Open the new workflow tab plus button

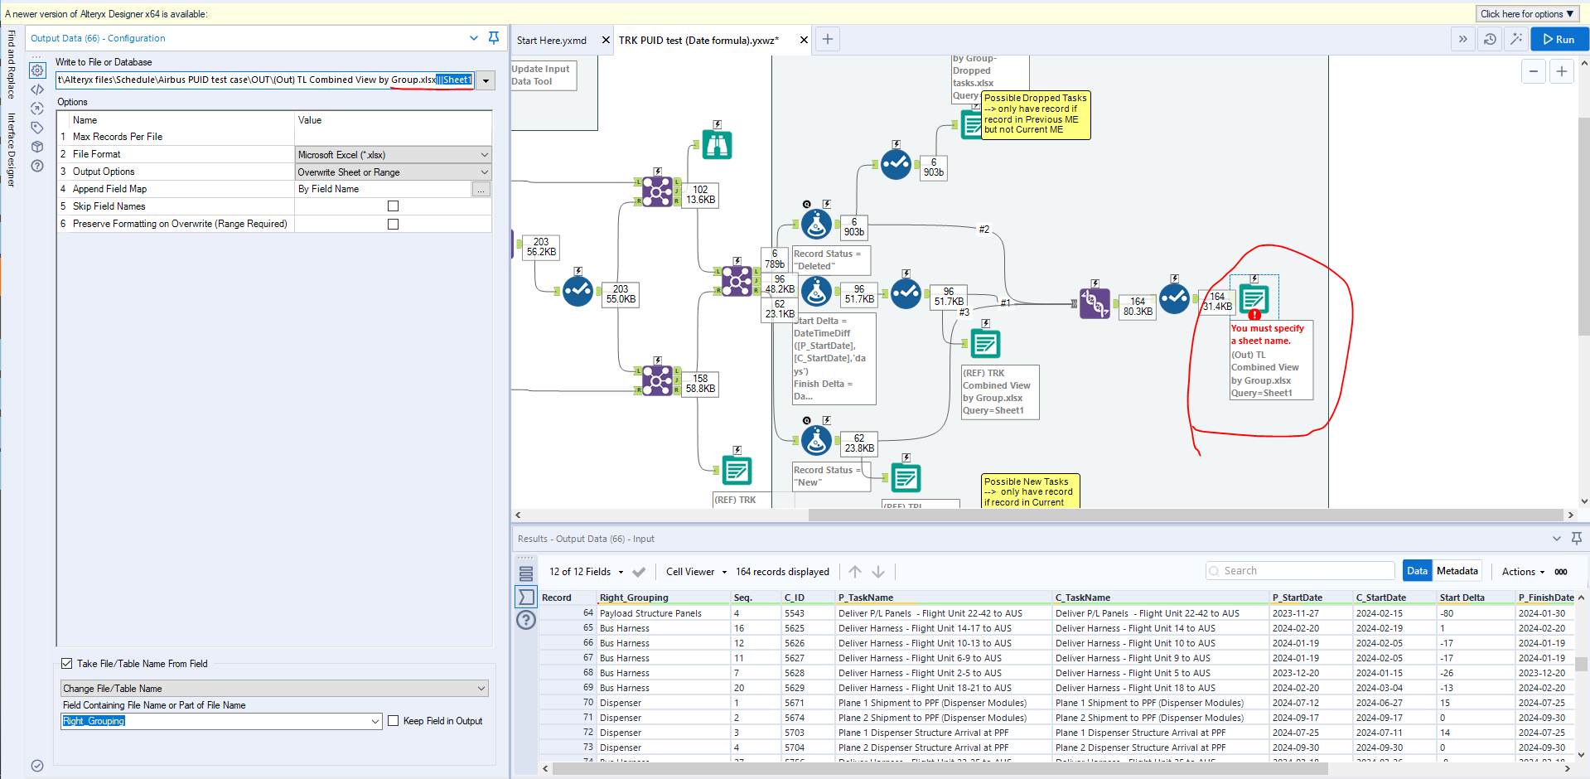click(x=827, y=39)
